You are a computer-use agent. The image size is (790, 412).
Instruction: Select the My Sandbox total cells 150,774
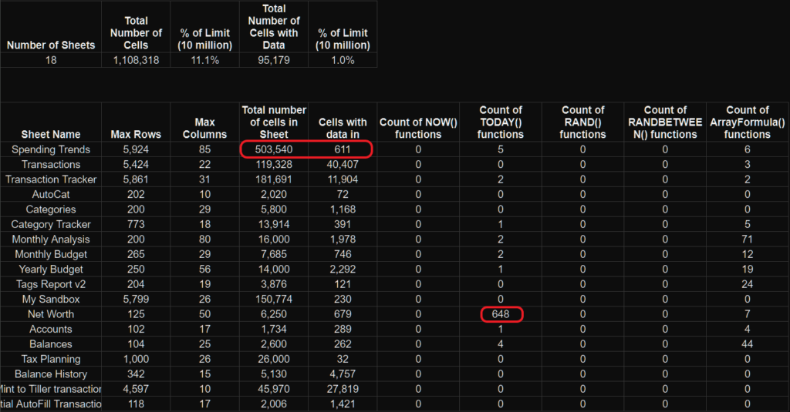tap(274, 299)
